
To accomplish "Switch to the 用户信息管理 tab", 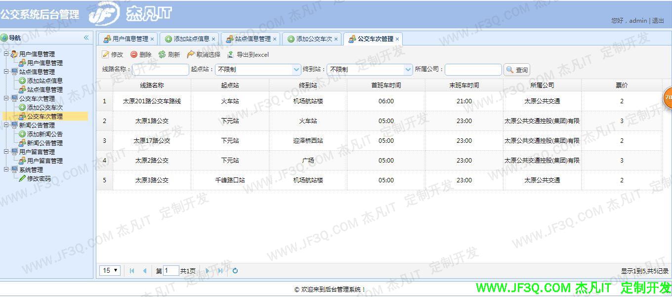I will pyautogui.click(x=128, y=38).
